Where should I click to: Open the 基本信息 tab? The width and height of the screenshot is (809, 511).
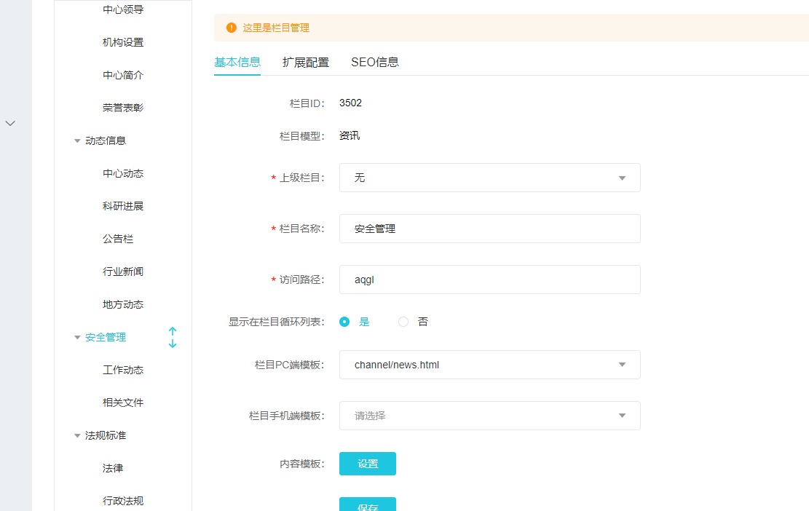click(237, 62)
